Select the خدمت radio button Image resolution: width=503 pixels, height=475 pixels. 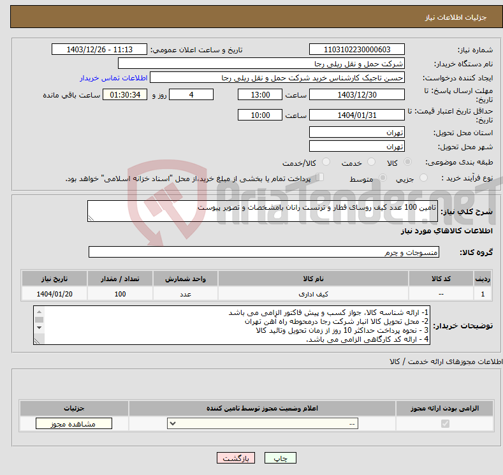click(371, 162)
